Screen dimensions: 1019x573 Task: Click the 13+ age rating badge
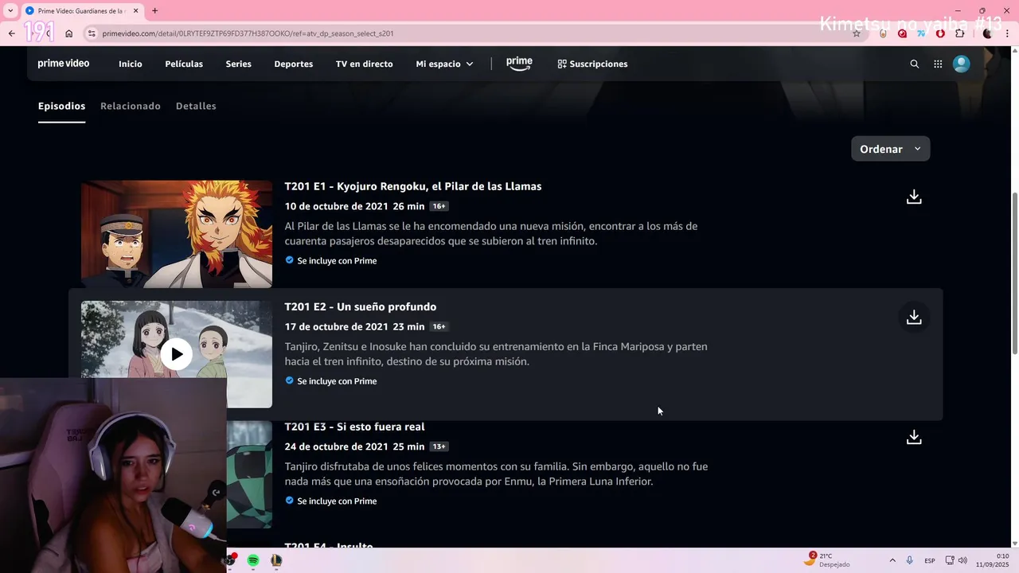(439, 446)
